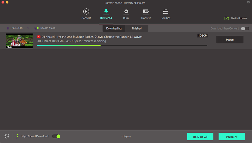Open the Media Browsers panel
The height and width of the screenshot is (143, 252).
coord(236,18)
